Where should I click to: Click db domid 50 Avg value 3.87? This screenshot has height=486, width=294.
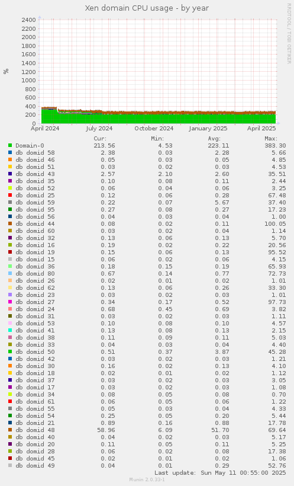(222, 352)
